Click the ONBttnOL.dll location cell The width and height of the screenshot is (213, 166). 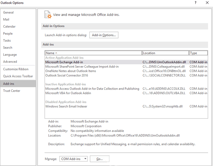pos(164,71)
